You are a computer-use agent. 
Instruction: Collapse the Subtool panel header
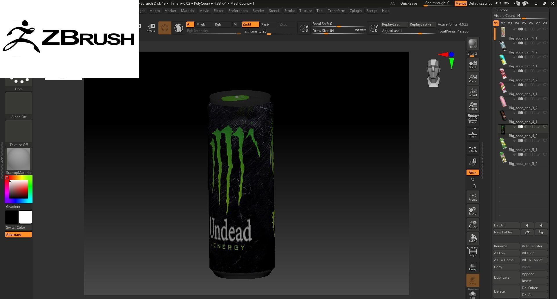point(501,10)
